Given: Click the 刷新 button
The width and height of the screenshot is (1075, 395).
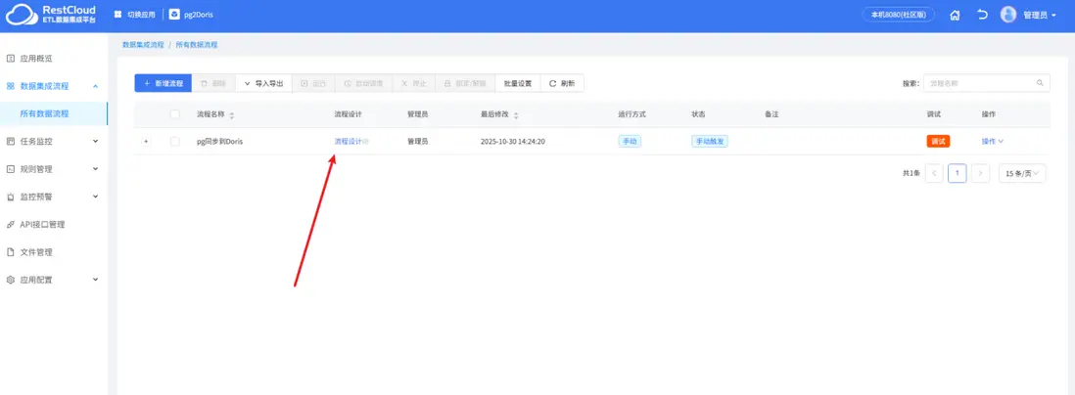Looking at the screenshot, I should click(562, 83).
